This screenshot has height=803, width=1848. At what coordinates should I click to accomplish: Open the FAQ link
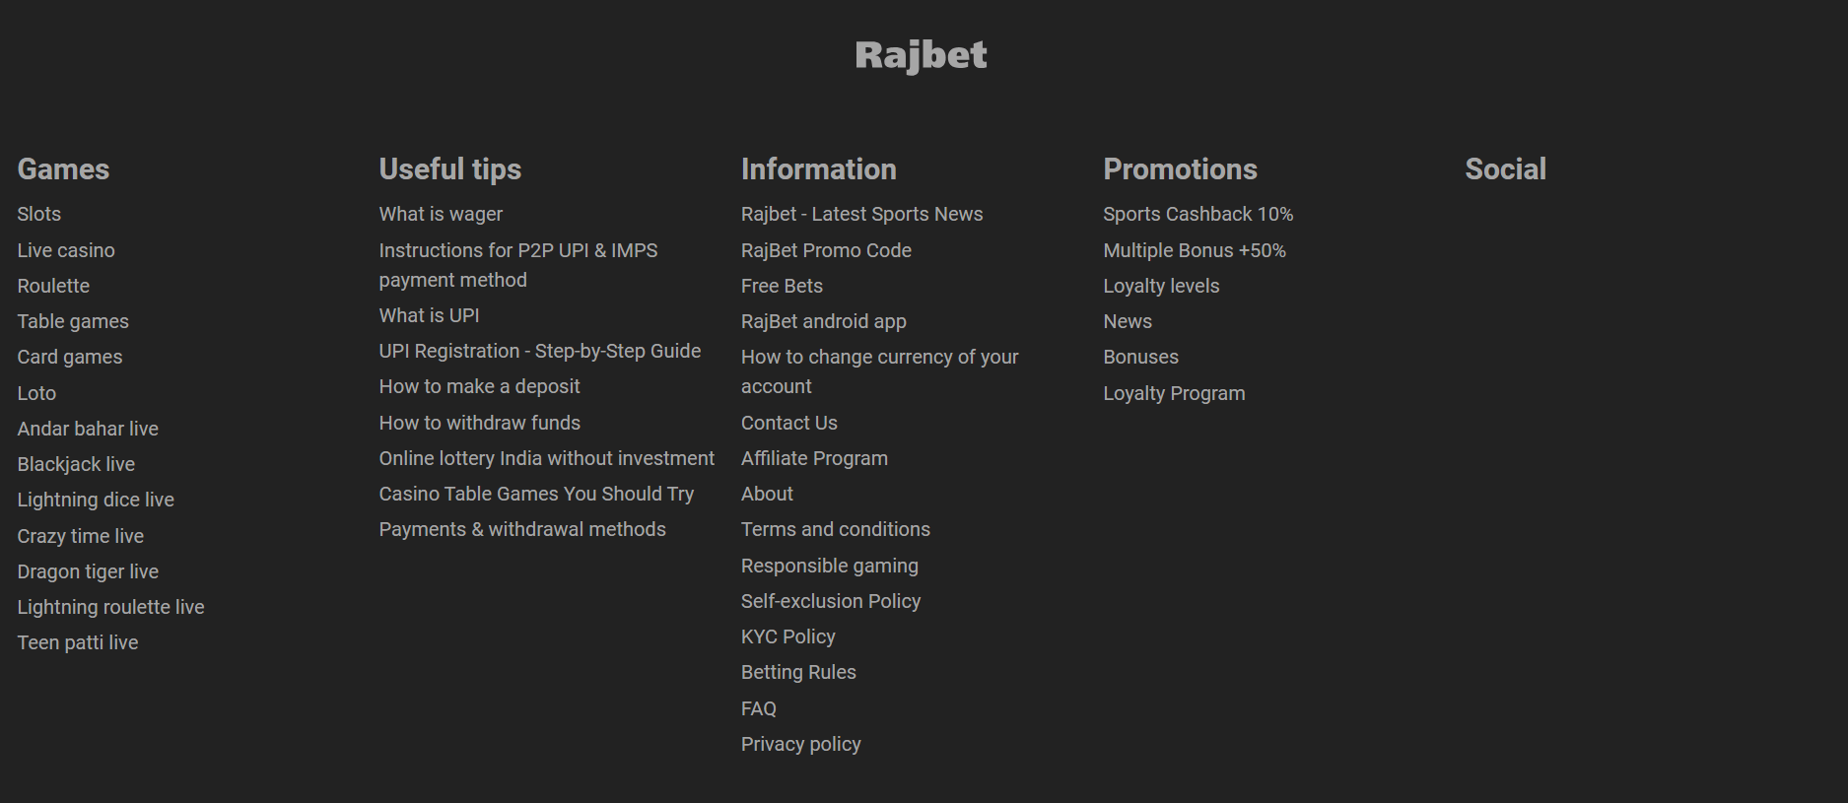pos(758,708)
